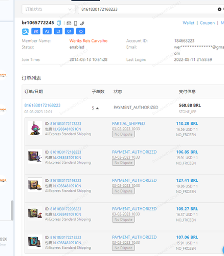Viewport: 224px width, 256px height.
Task: Click the 支付信息 column header
Action: pyautogui.click(x=187, y=92)
